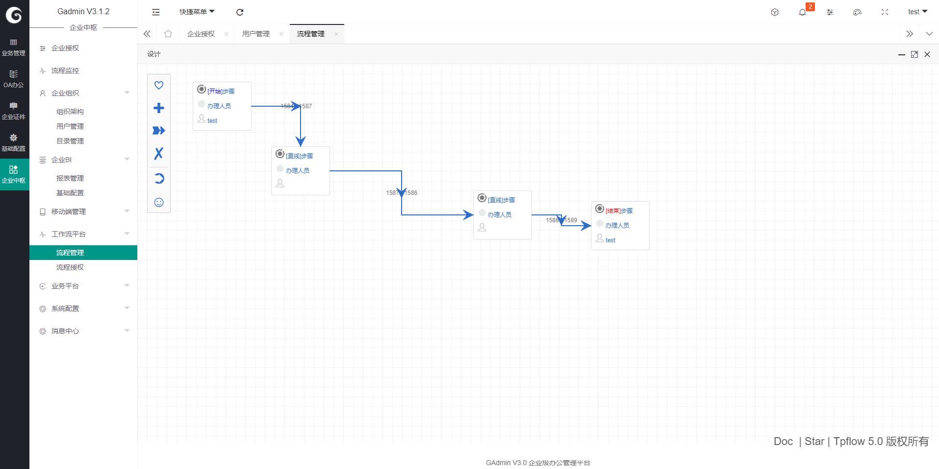939x469 pixels.
Task: Click the circular refresh arrow in design toolbar
Action: 159,178
